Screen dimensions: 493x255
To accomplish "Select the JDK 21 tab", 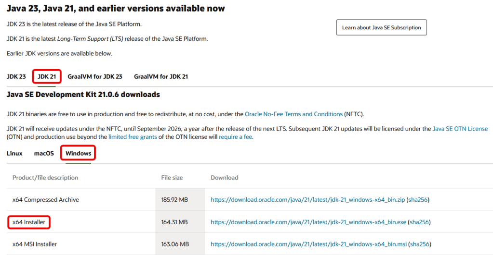I will click(x=47, y=76).
